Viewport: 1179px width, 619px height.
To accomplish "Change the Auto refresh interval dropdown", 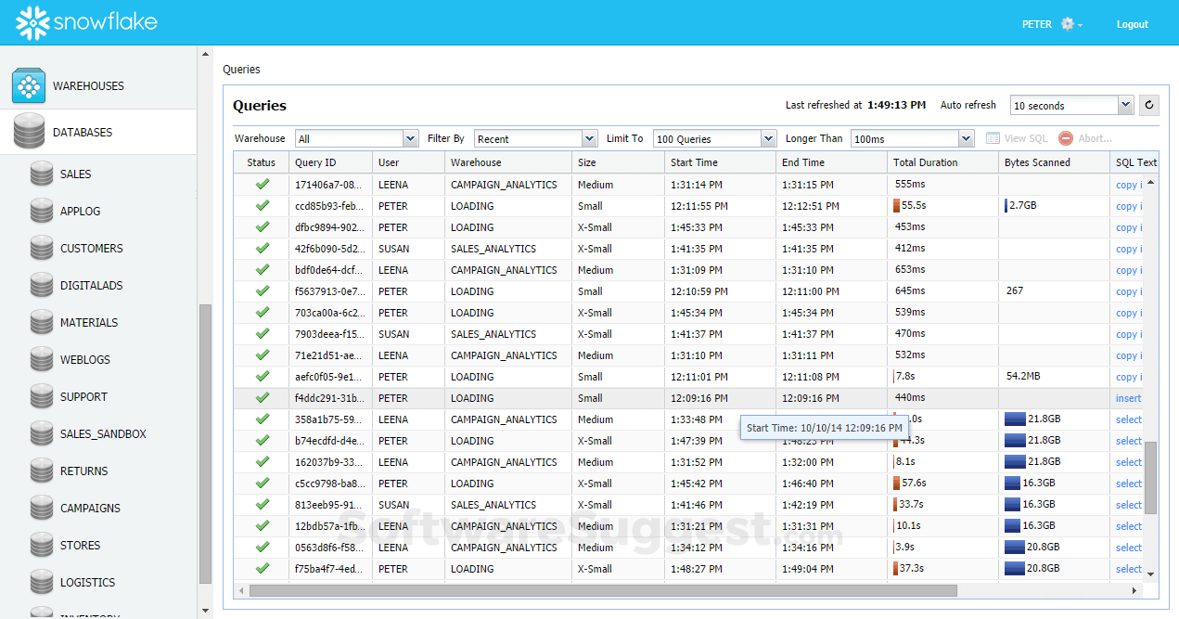I will point(1125,105).
